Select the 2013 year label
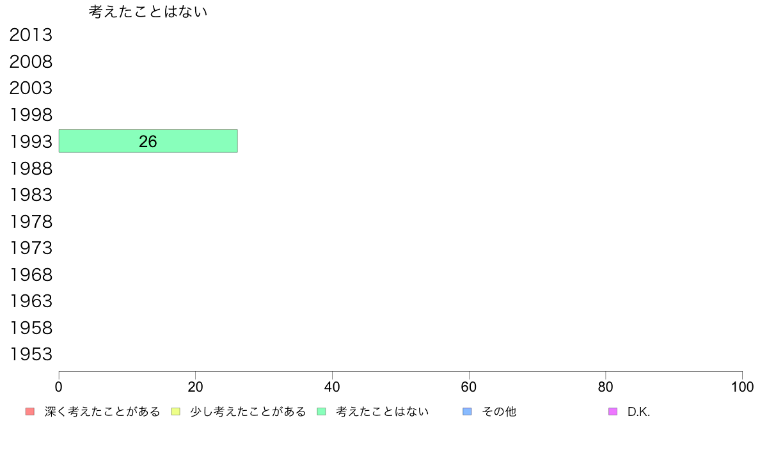 tap(31, 35)
